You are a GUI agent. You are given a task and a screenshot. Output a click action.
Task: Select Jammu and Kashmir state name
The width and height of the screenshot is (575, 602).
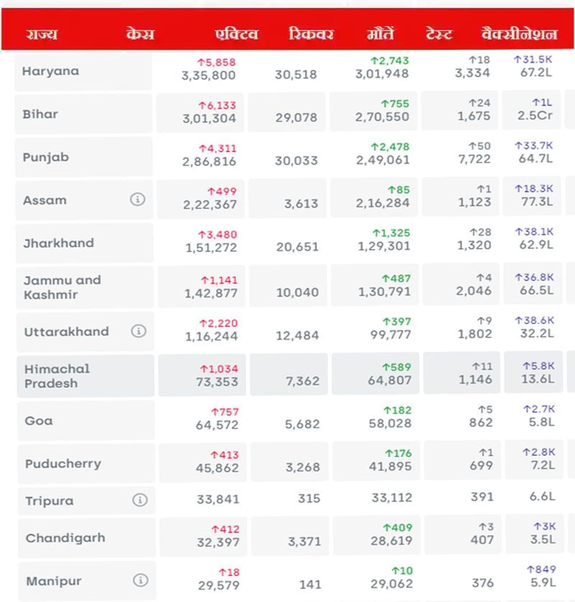62,287
